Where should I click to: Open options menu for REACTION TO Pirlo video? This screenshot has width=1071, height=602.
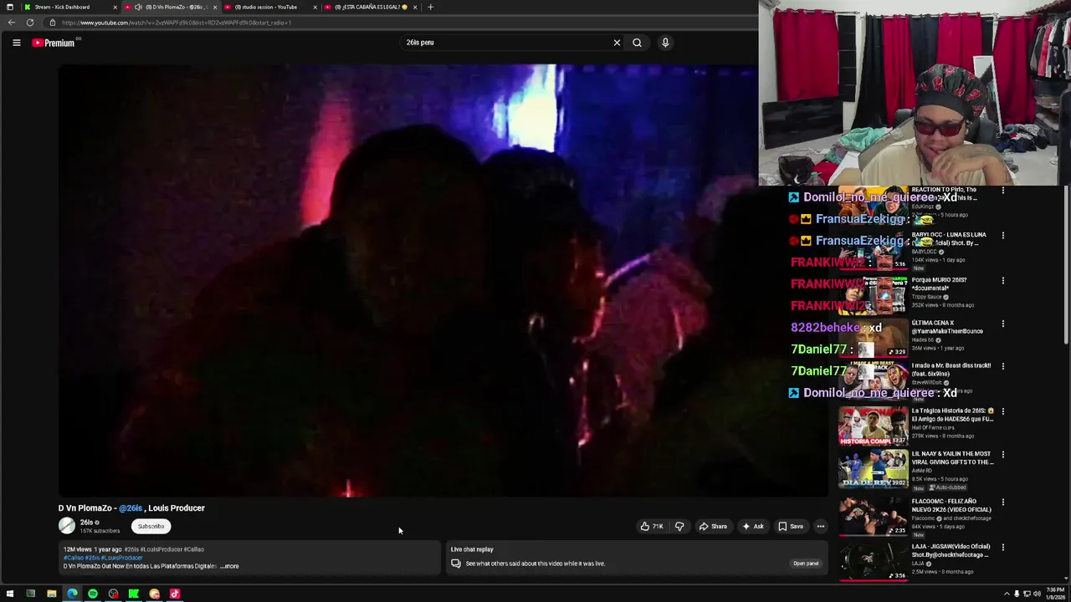(1003, 191)
